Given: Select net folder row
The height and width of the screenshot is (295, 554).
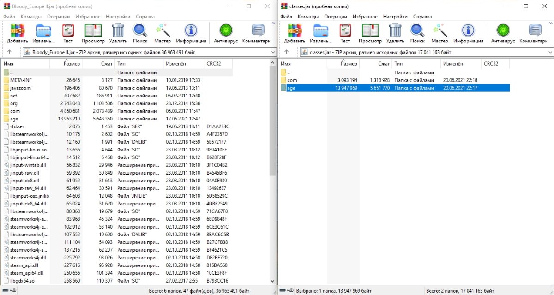Looking at the screenshot, I should (117, 96).
